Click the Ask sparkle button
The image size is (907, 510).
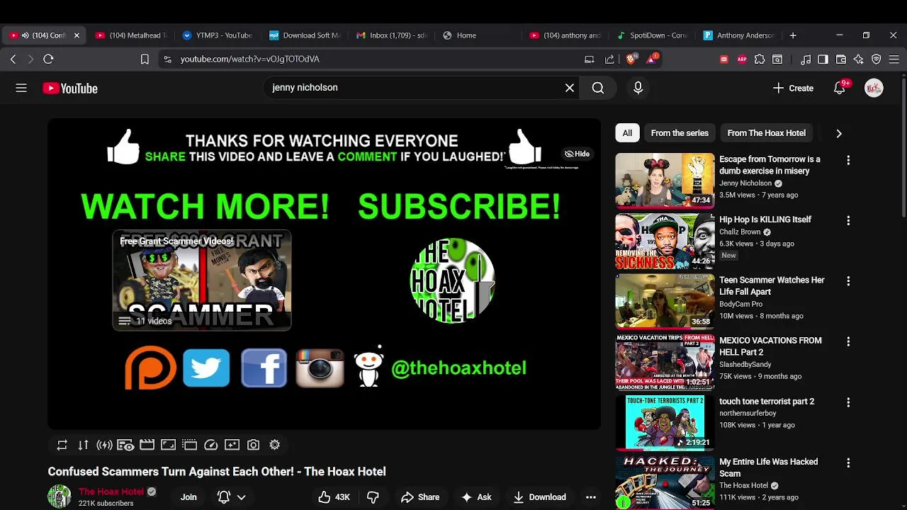click(x=476, y=497)
